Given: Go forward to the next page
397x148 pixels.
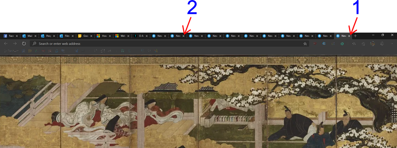Looking at the screenshot, I should tap(15, 44).
